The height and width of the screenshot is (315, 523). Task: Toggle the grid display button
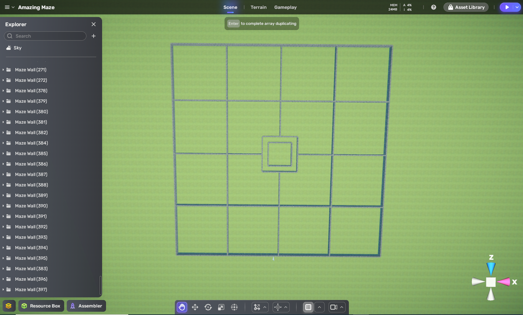coord(308,307)
